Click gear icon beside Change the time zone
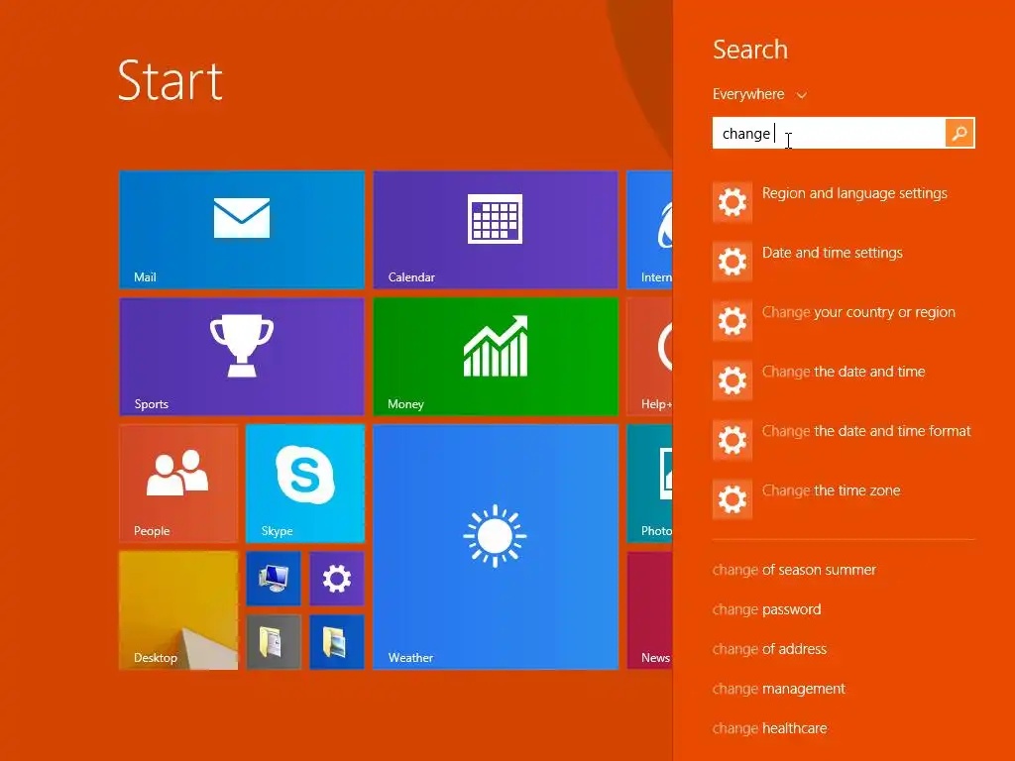 [x=733, y=499]
